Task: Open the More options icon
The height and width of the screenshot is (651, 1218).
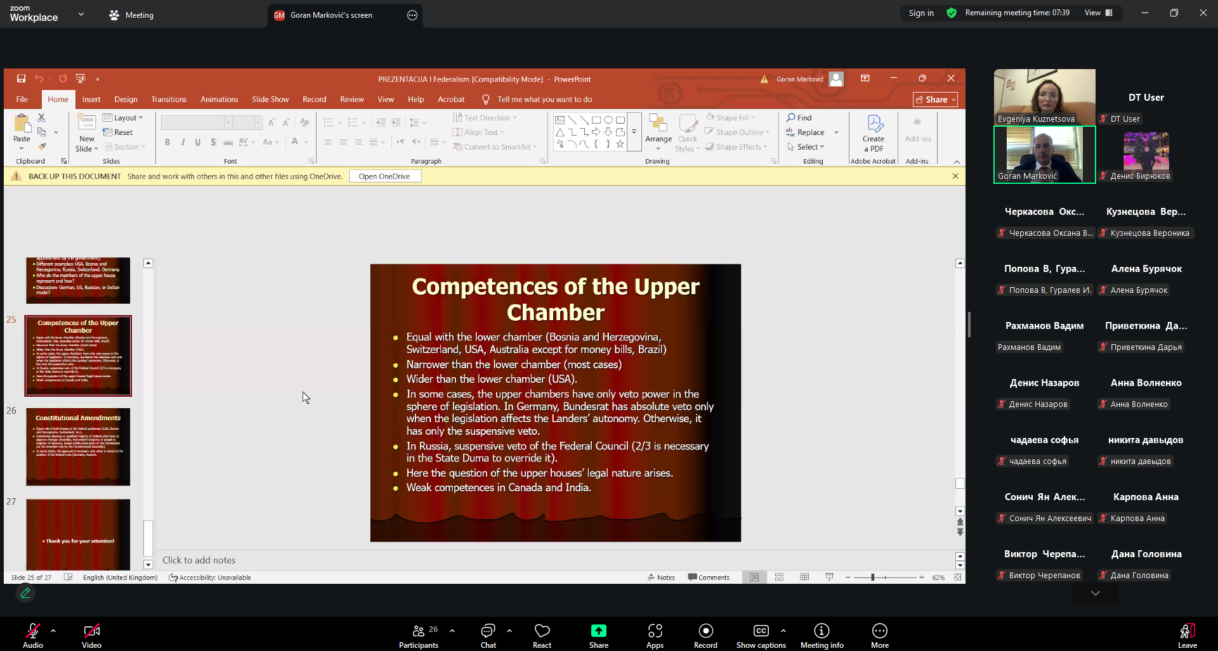Action: click(x=879, y=635)
